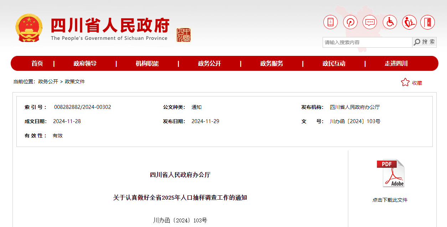Open 走进四川 from the navigation bar
Screen dimensions: 447x227
pos(396,64)
